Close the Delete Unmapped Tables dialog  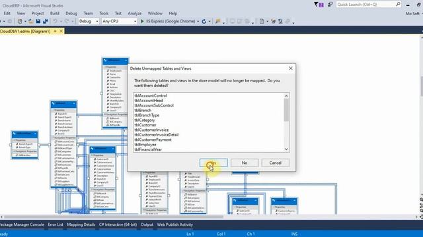coord(291,68)
